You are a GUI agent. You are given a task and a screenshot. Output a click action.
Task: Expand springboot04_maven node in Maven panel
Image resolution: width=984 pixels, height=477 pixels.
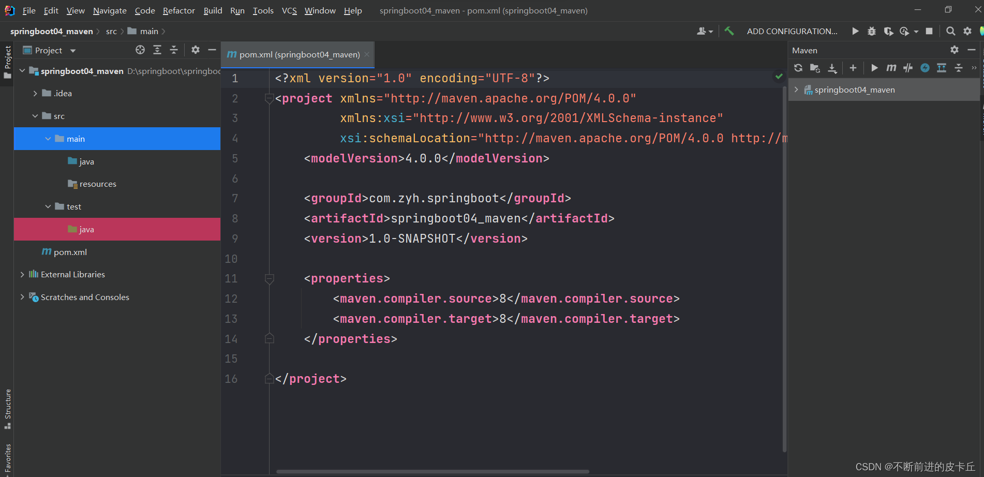click(x=796, y=90)
